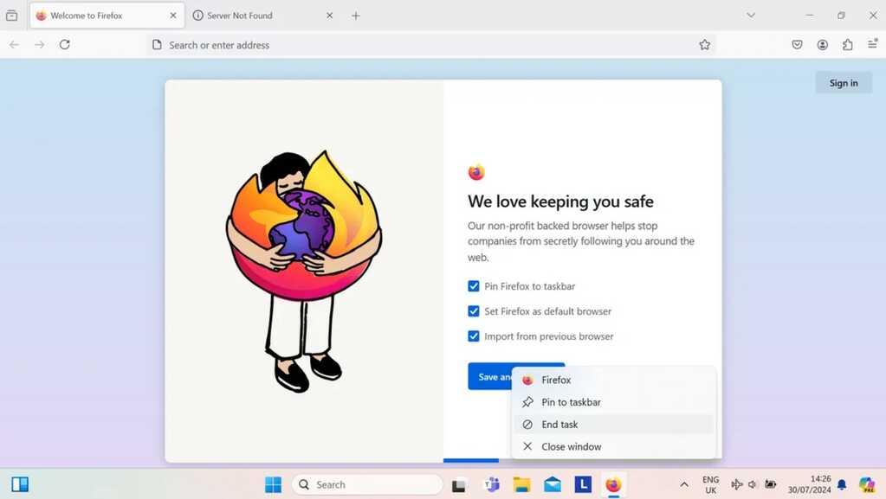
Task: Click the Sign in button
Action: tap(843, 82)
